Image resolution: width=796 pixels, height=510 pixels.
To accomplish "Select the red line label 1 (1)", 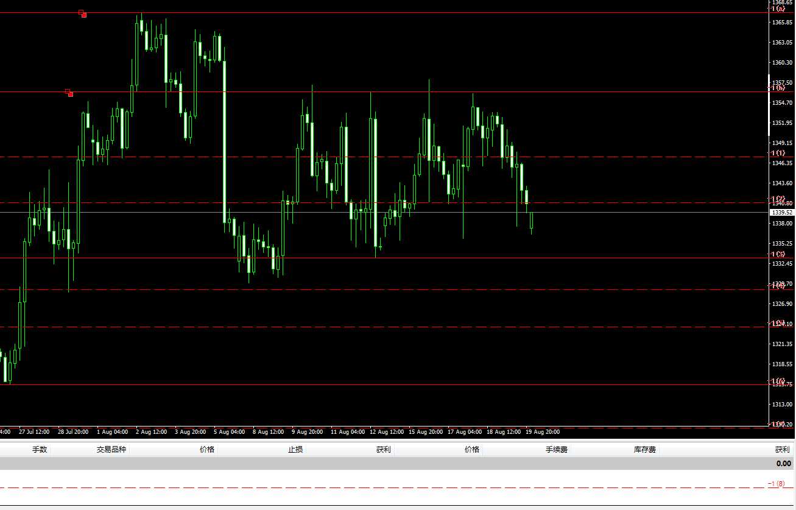I will click(x=778, y=153).
